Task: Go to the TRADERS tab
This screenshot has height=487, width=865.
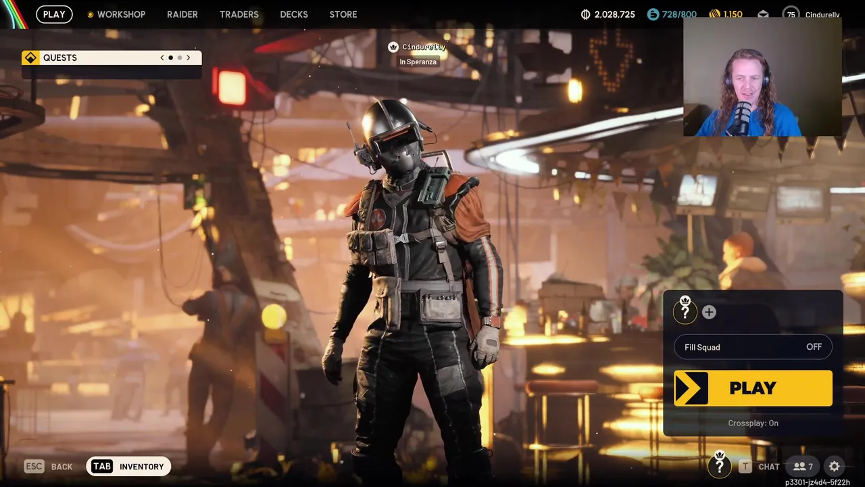Action: point(239,14)
